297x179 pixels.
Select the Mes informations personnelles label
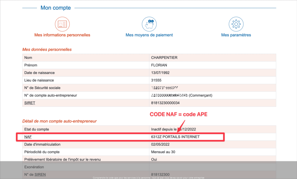tap(62, 35)
